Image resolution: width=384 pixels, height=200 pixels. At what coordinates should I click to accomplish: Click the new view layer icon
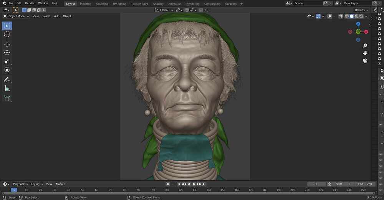374,3
